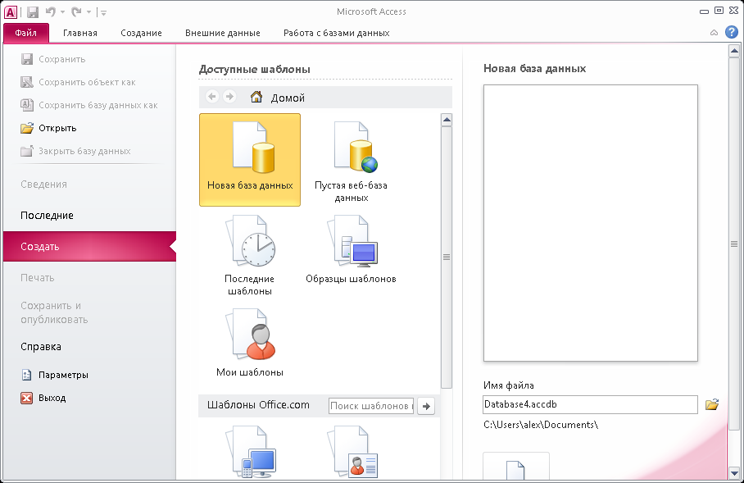Open the Файл tab

click(26, 33)
